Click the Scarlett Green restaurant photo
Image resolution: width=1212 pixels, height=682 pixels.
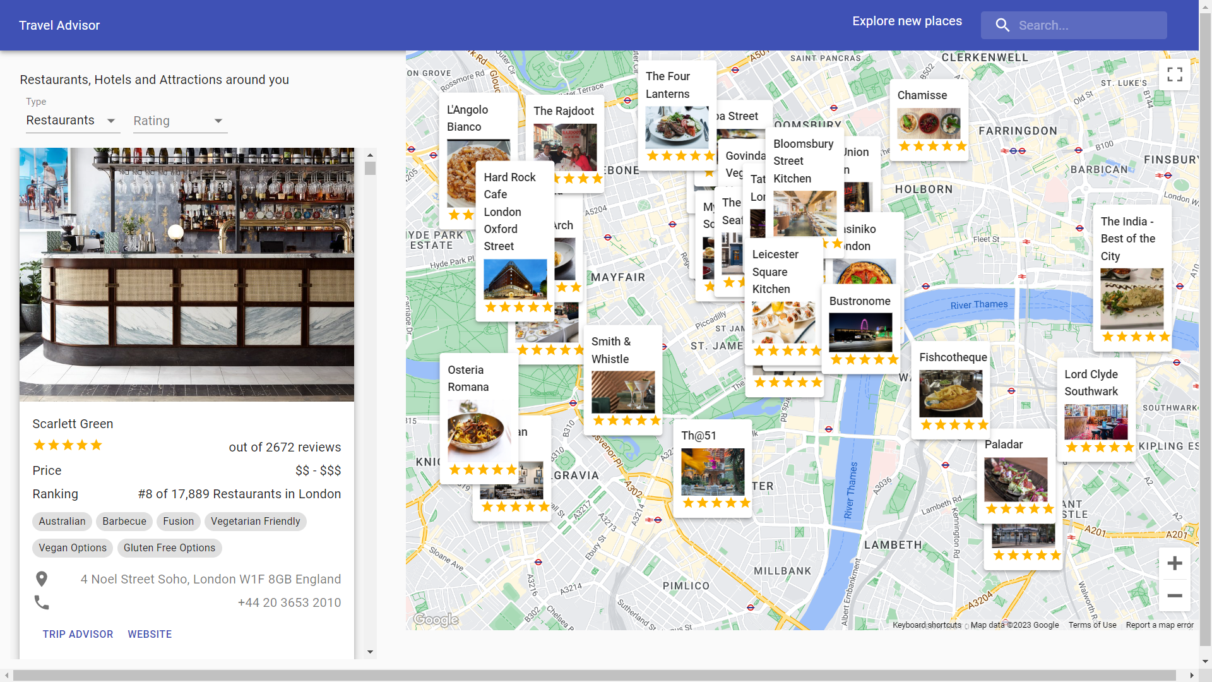pos(187,275)
